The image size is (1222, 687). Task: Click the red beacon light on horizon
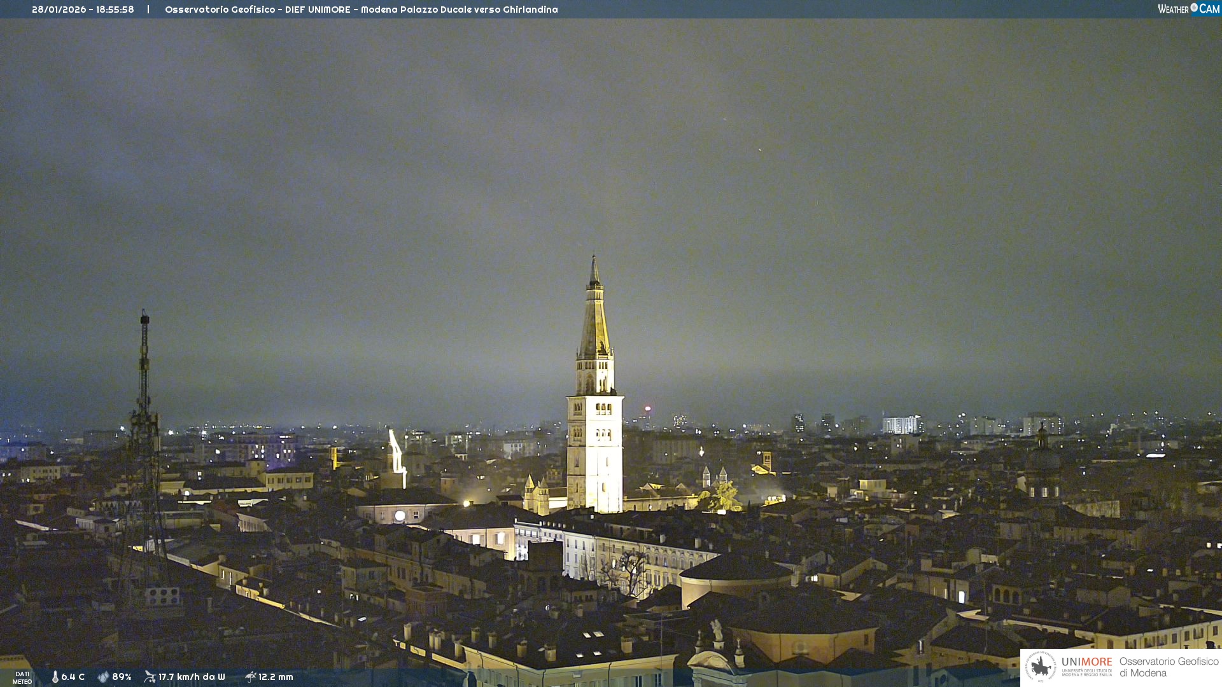pos(648,408)
